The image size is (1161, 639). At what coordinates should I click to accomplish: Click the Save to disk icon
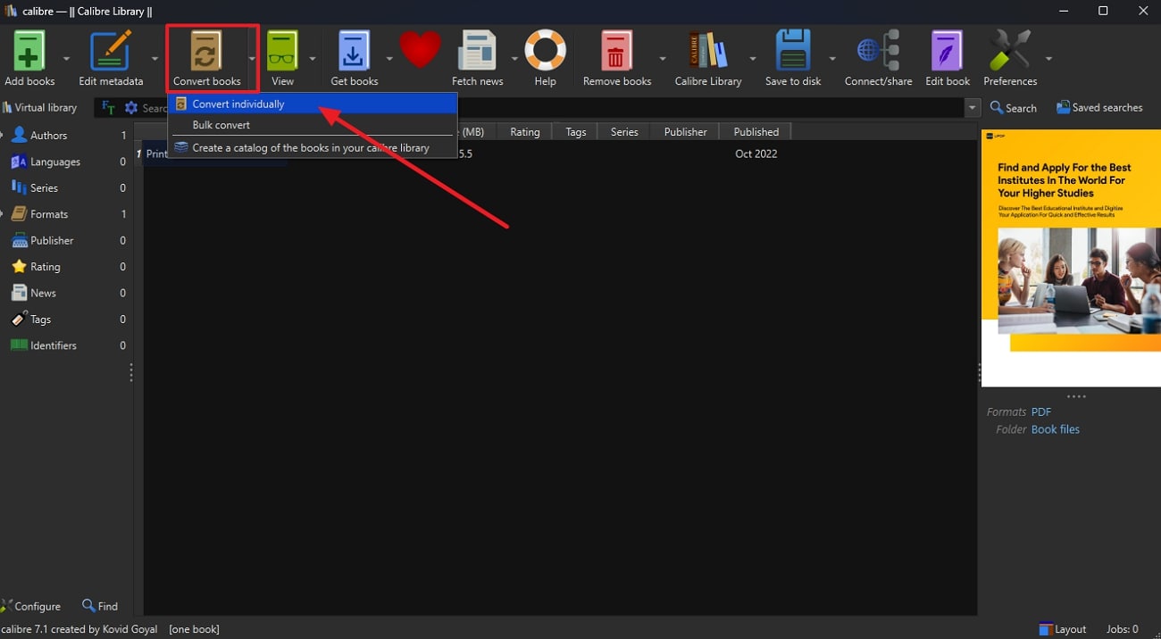[x=792, y=51]
